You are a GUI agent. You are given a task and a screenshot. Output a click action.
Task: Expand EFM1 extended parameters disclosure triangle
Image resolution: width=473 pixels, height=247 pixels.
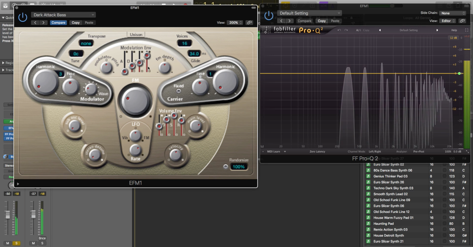click(18, 183)
